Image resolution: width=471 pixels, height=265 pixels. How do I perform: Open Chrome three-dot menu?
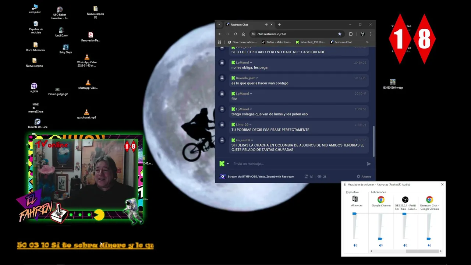(x=370, y=34)
